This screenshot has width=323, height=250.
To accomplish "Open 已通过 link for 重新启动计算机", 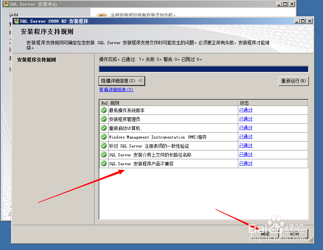I will point(246,128).
